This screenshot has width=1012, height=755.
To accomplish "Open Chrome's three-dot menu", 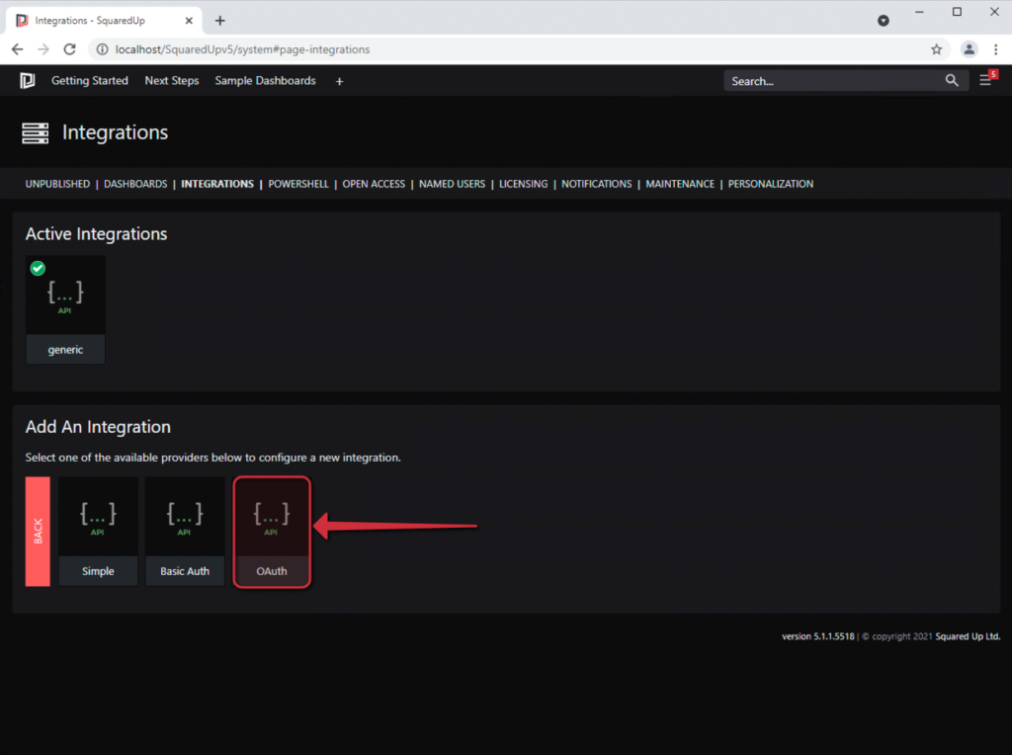I will pos(996,48).
